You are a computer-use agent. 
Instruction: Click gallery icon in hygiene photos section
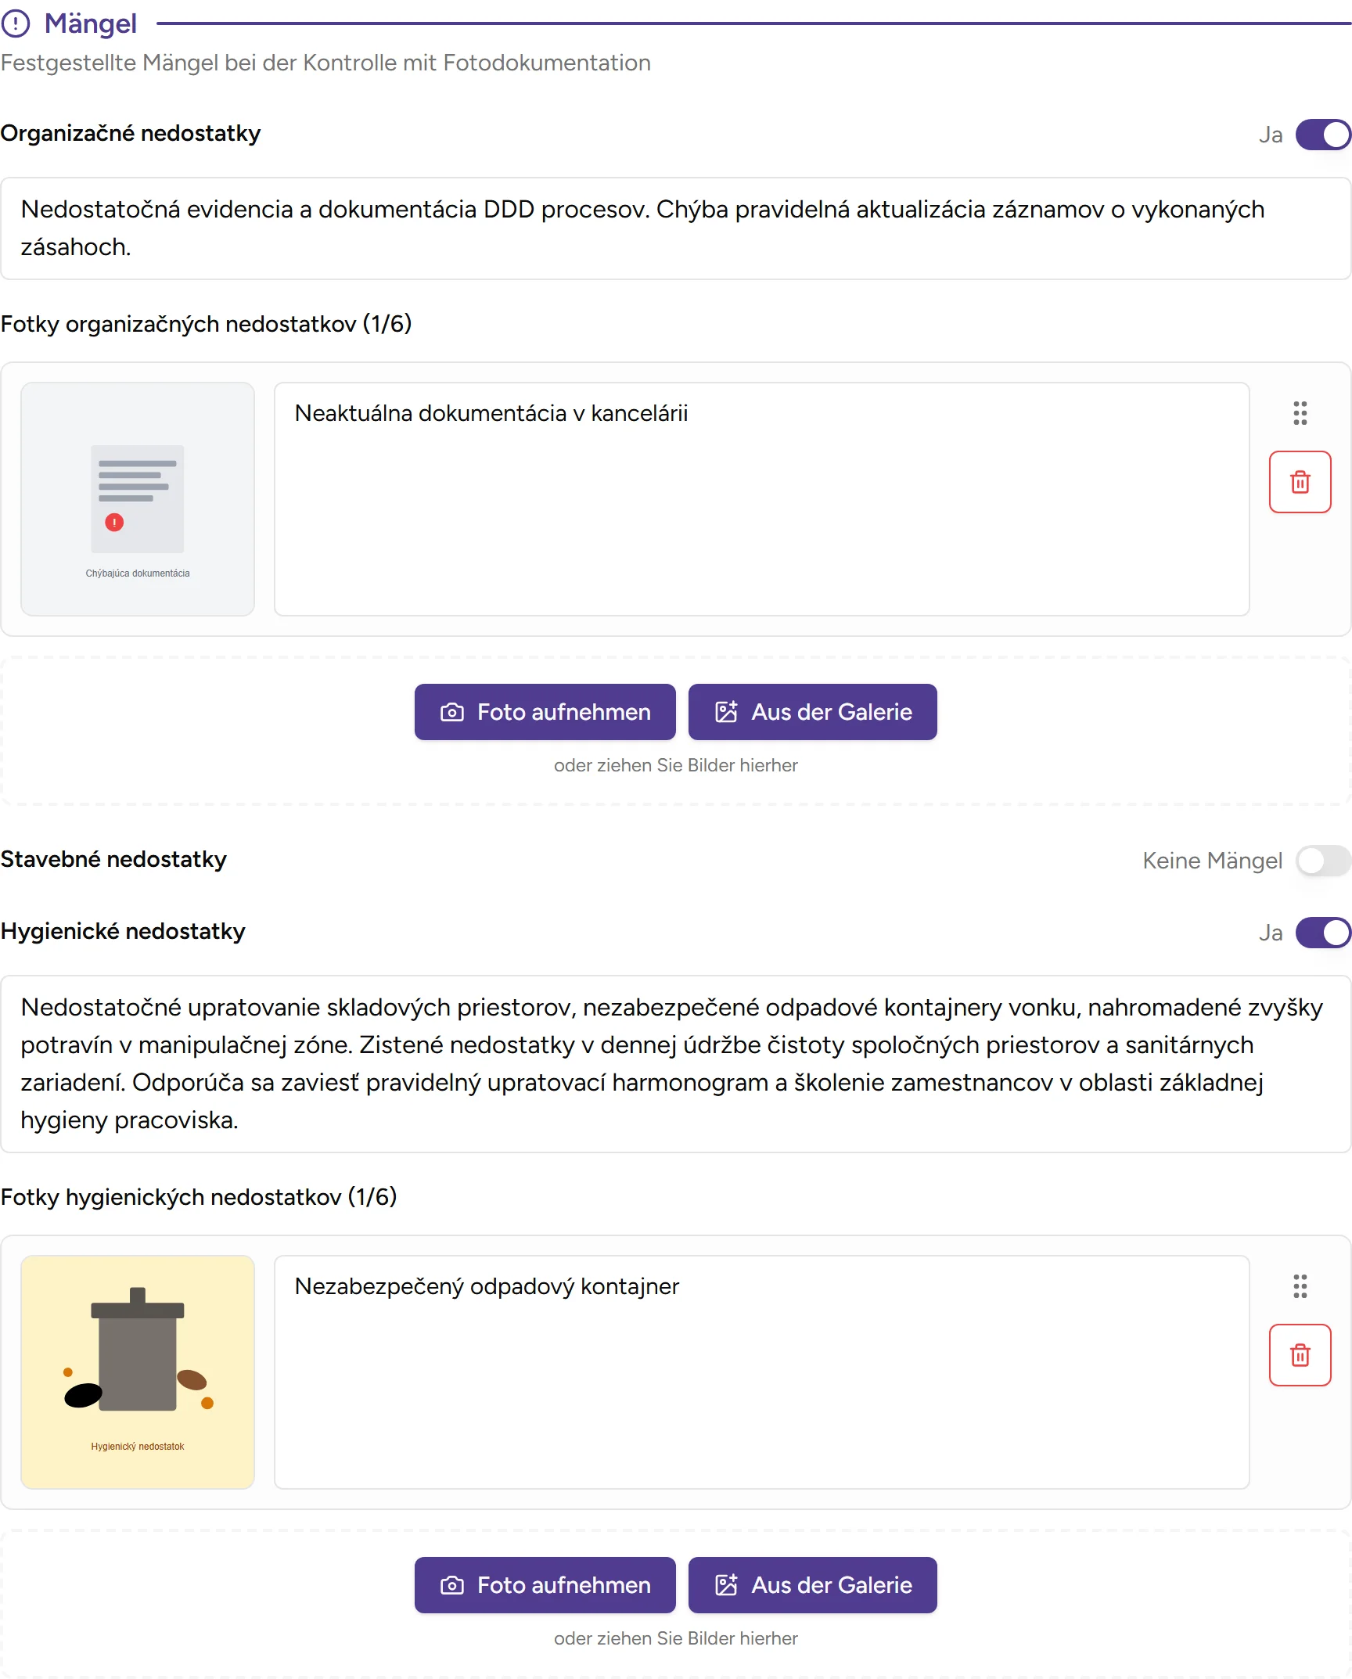pyautogui.click(x=726, y=1585)
